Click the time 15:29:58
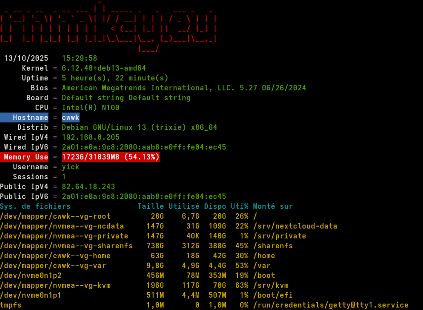This screenshot has width=423, height=310. [x=79, y=58]
